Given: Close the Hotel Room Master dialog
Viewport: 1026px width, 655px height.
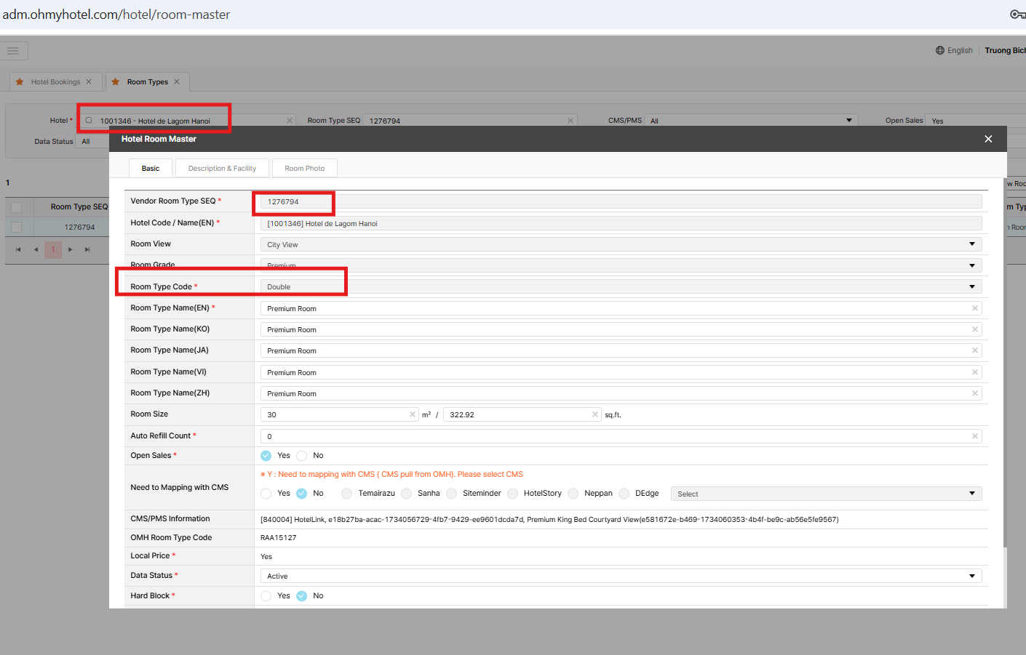Looking at the screenshot, I should click(987, 139).
